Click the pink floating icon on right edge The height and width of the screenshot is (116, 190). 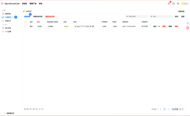[188, 28]
